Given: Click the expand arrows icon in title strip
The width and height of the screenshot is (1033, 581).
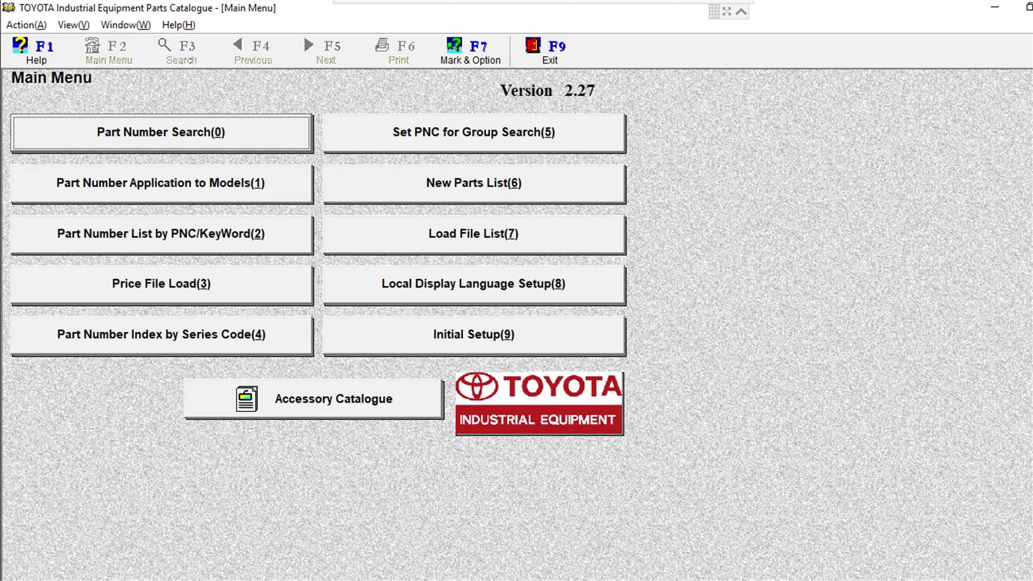Looking at the screenshot, I should pos(727,11).
